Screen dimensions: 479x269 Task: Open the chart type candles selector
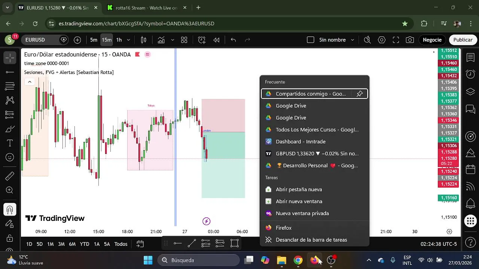click(x=143, y=40)
